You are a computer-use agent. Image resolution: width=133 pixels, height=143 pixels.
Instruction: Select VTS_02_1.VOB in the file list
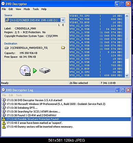(97, 65)
